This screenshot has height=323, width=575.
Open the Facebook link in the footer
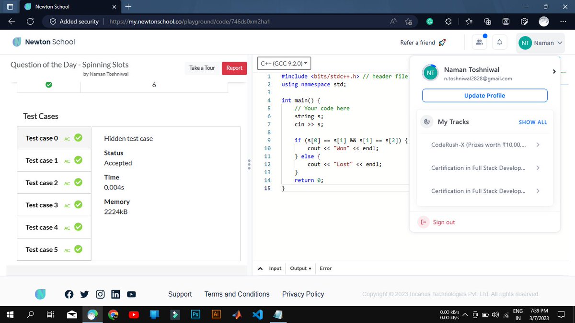tap(69, 294)
